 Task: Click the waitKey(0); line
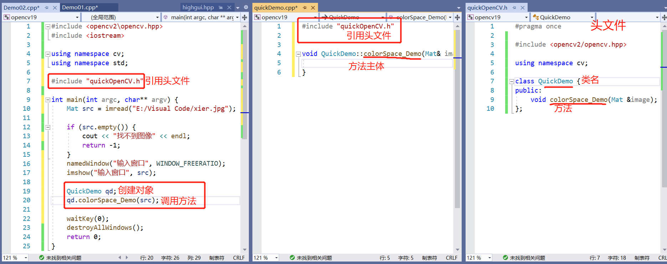(x=88, y=219)
